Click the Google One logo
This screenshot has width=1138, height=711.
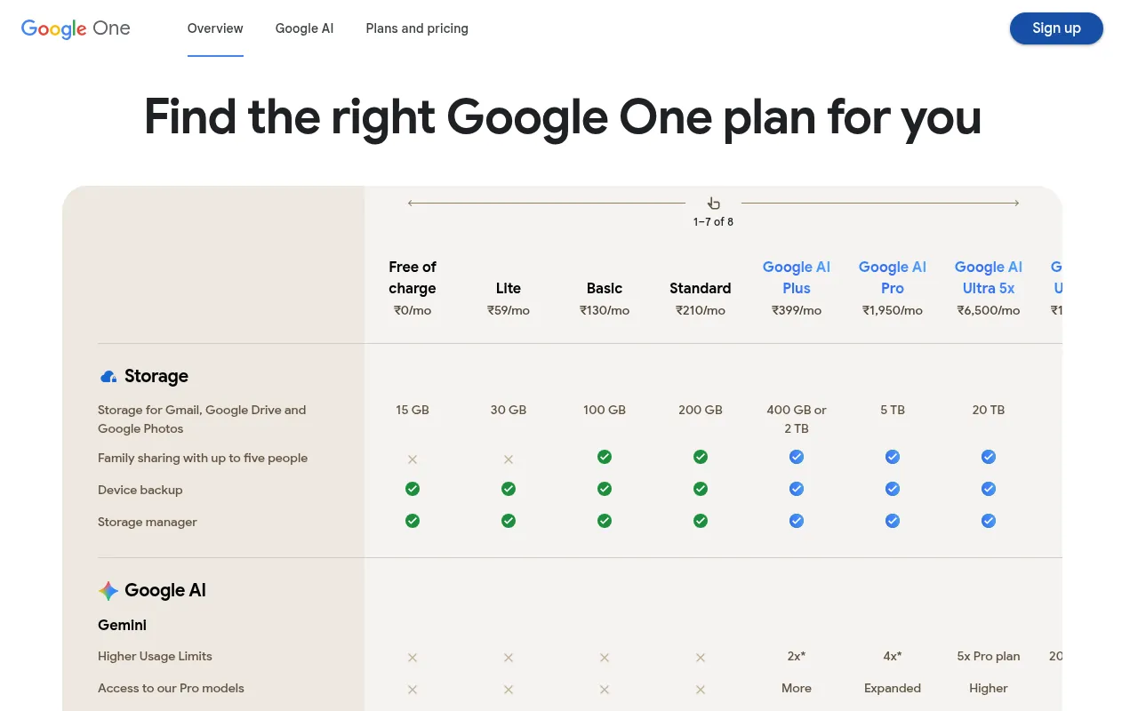(x=76, y=28)
